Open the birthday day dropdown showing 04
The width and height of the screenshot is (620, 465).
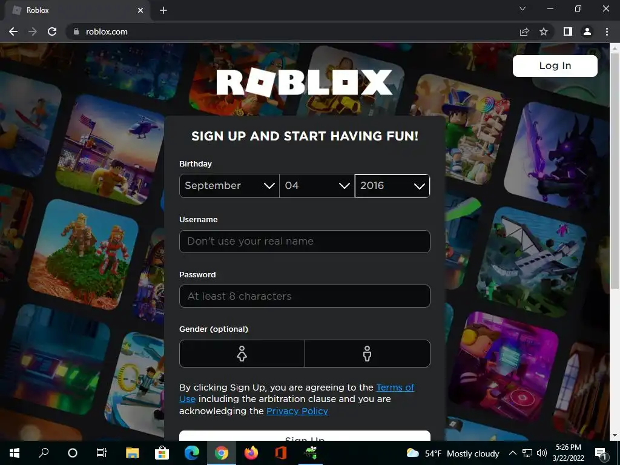pyautogui.click(x=317, y=186)
